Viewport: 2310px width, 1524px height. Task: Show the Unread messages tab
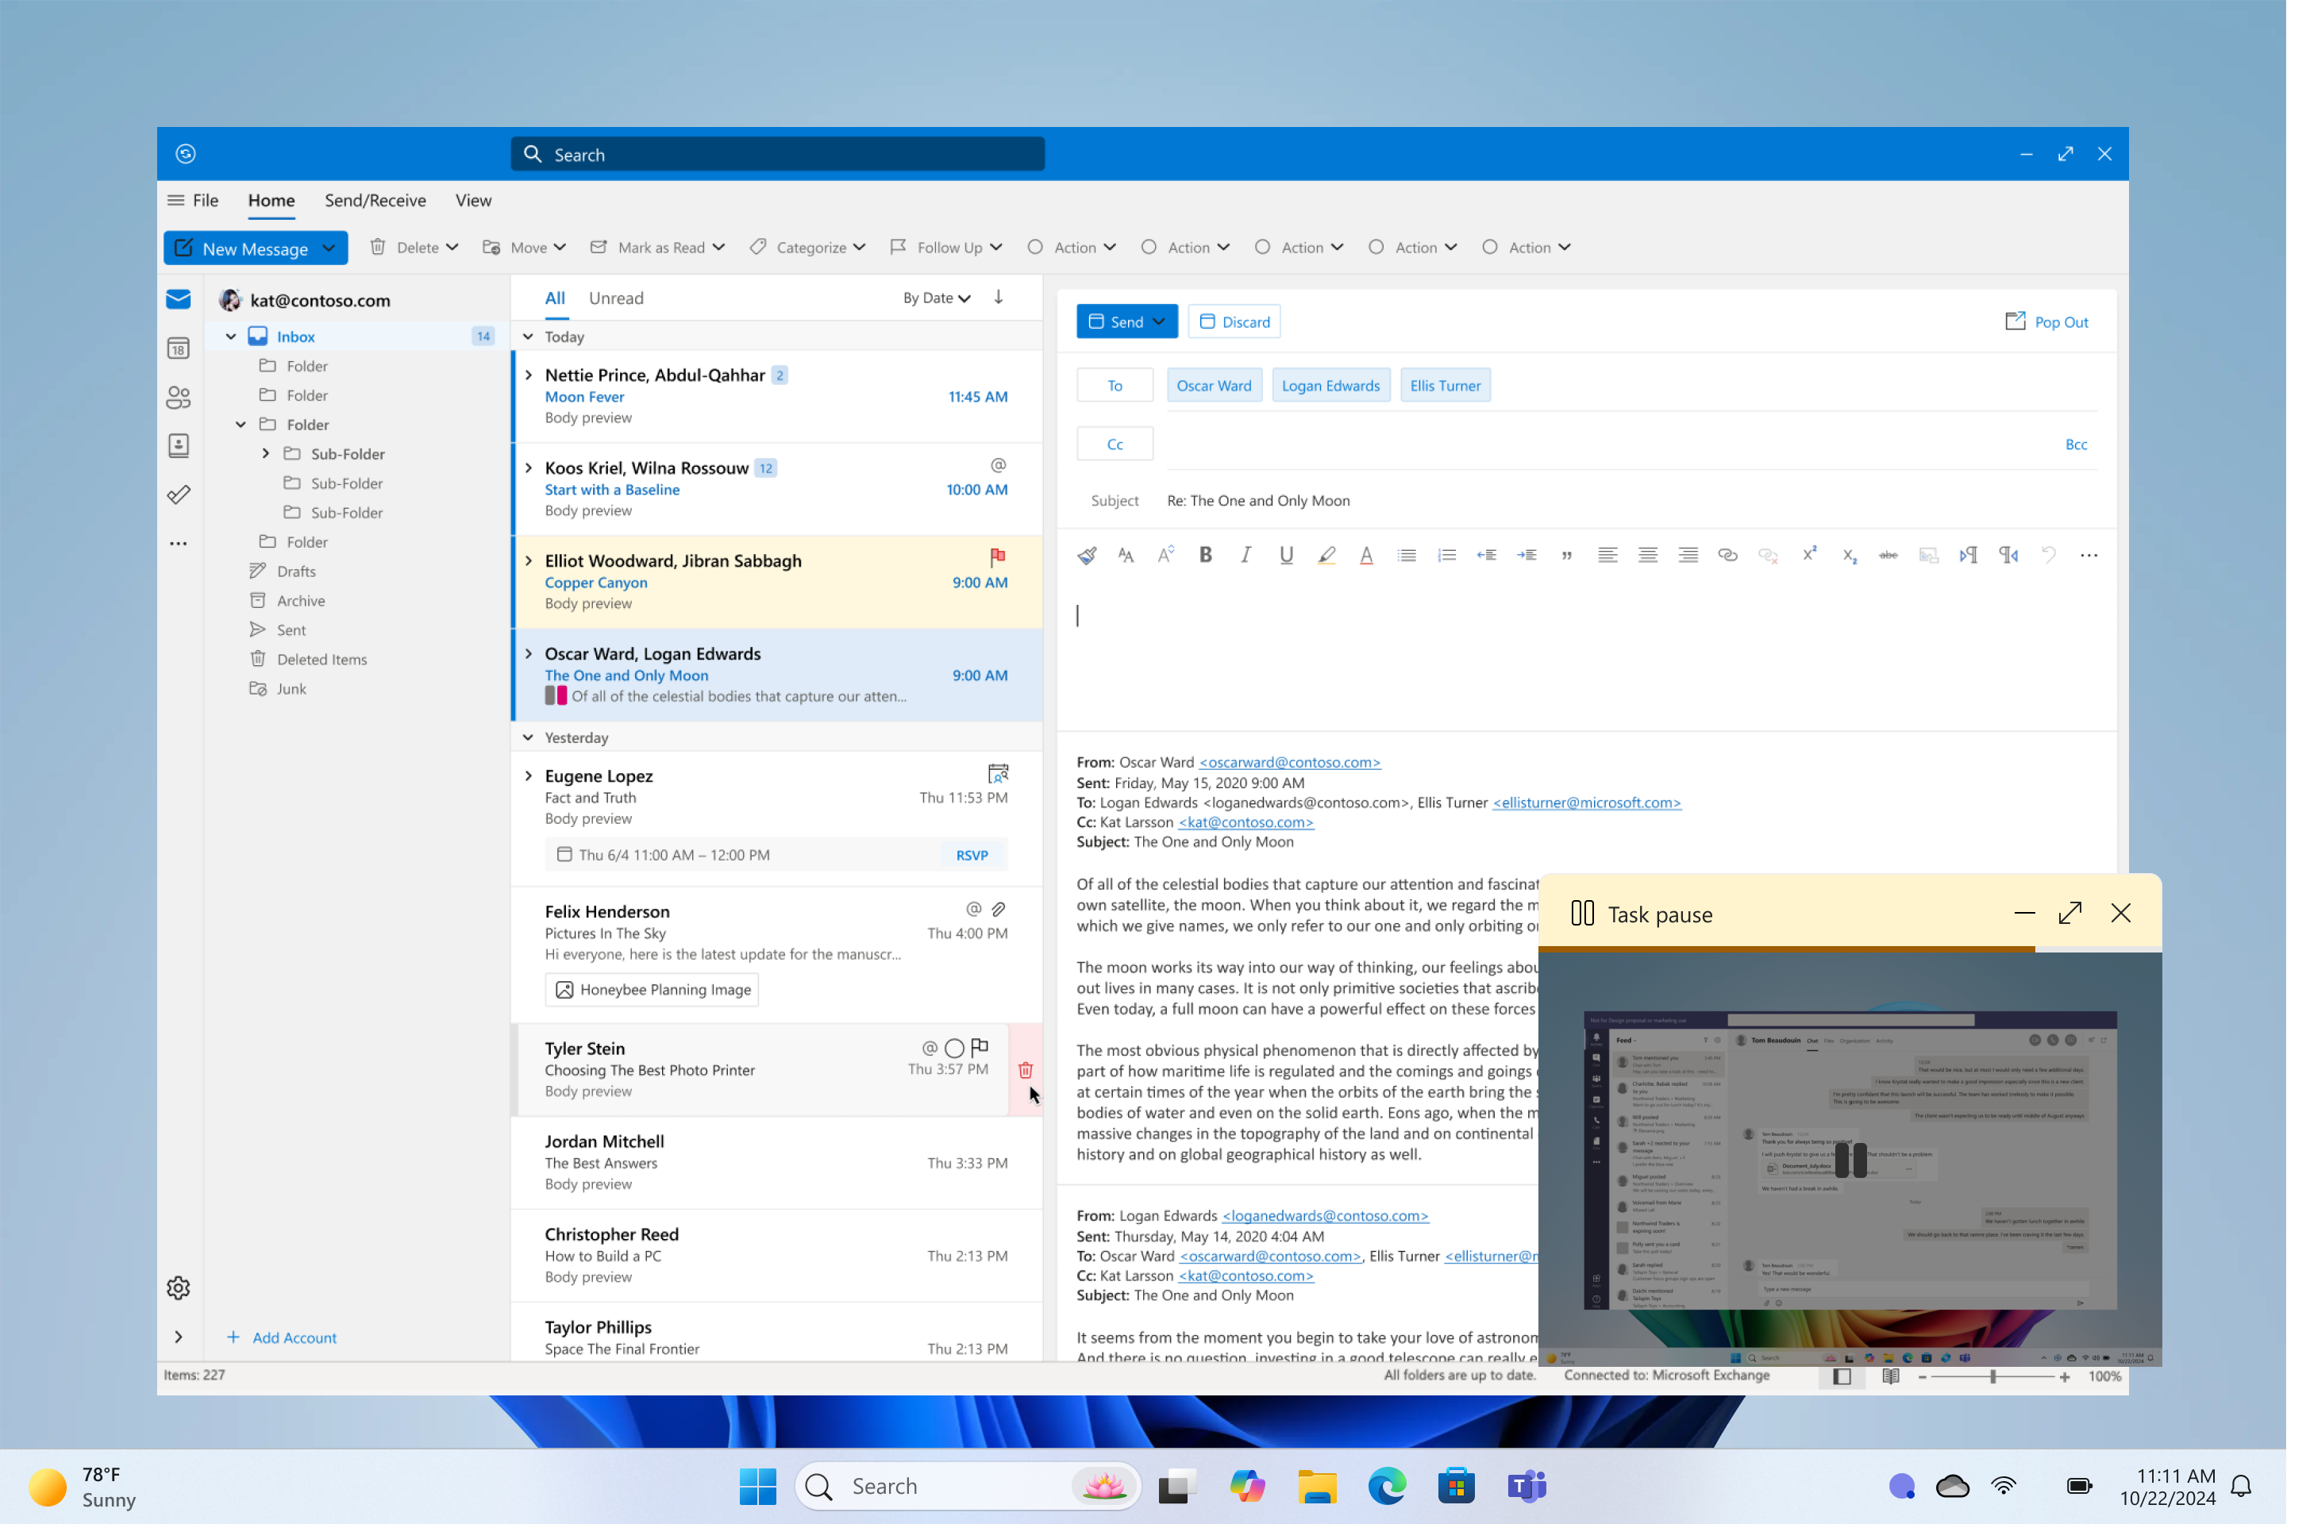(x=622, y=302)
